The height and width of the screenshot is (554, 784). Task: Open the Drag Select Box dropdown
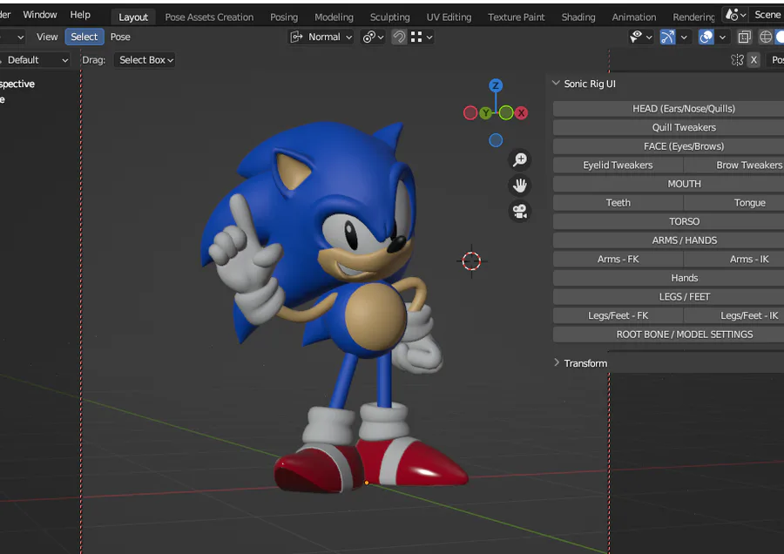pyautogui.click(x=145, y=60)
